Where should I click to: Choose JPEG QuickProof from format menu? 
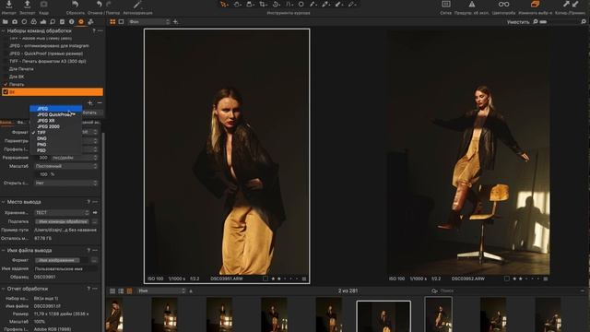[x=55, y=114]
